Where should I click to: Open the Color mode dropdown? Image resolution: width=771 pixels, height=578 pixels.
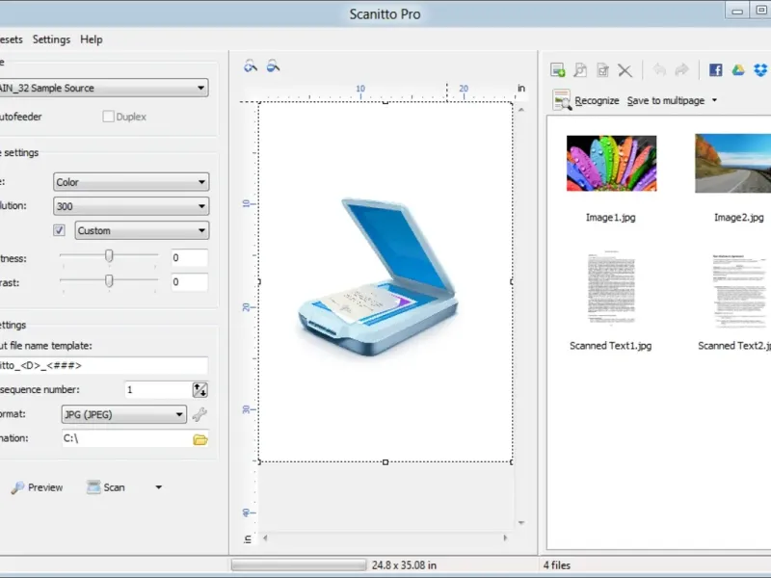[131, 182]
